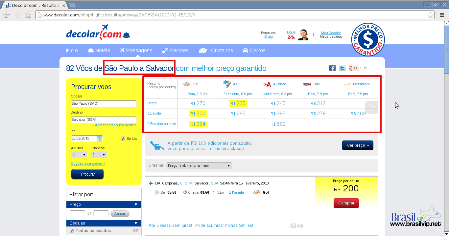This screenshot has width=449, height=236.
Task: Click the Google +1 button
Action: (354, 68)
